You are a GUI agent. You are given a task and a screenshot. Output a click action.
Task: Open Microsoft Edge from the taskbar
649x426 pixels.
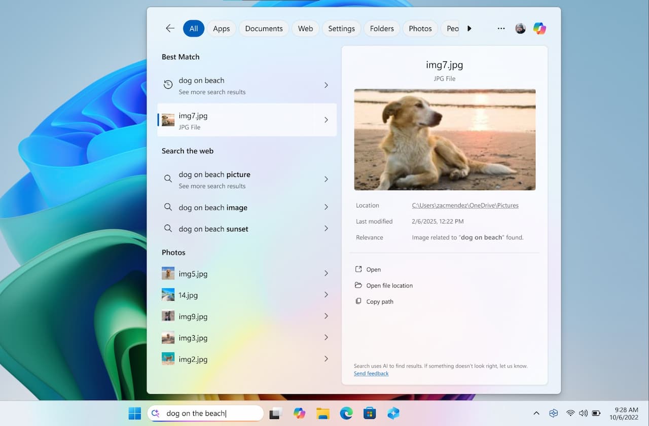click(346, 413)
